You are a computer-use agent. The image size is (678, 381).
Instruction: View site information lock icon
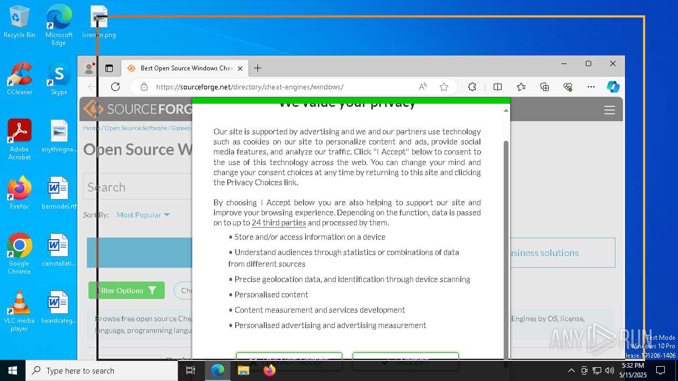144,87
